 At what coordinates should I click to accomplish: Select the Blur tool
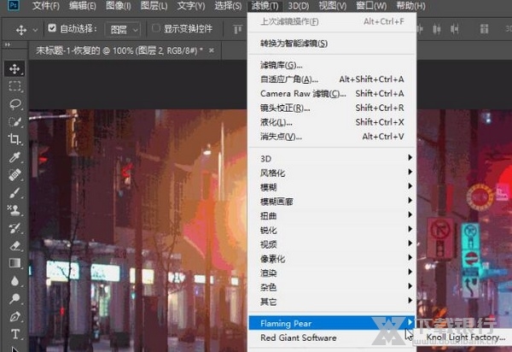15,281
